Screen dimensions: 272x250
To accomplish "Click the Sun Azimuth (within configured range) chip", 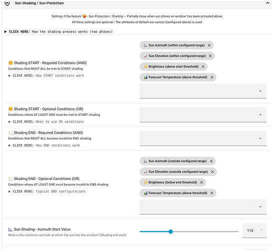I will coord(176,45).
